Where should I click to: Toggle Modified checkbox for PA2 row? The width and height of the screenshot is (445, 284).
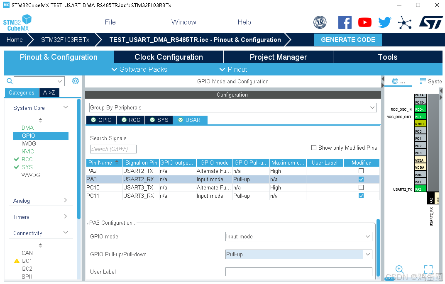361,171
